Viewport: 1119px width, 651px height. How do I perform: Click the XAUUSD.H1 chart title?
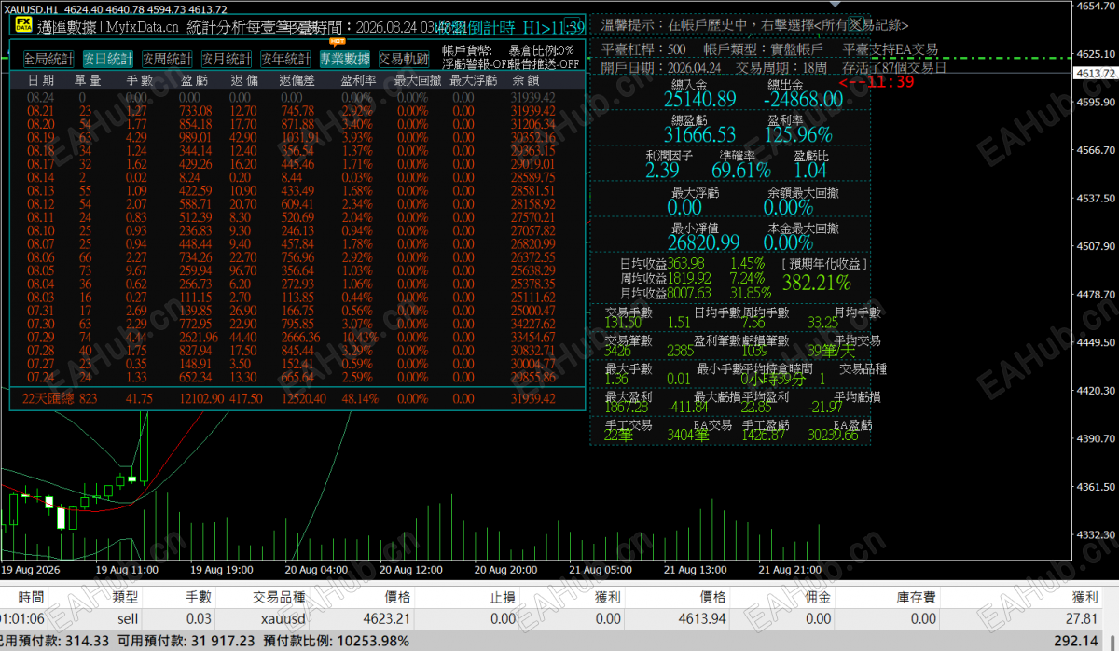pos(33,8)
